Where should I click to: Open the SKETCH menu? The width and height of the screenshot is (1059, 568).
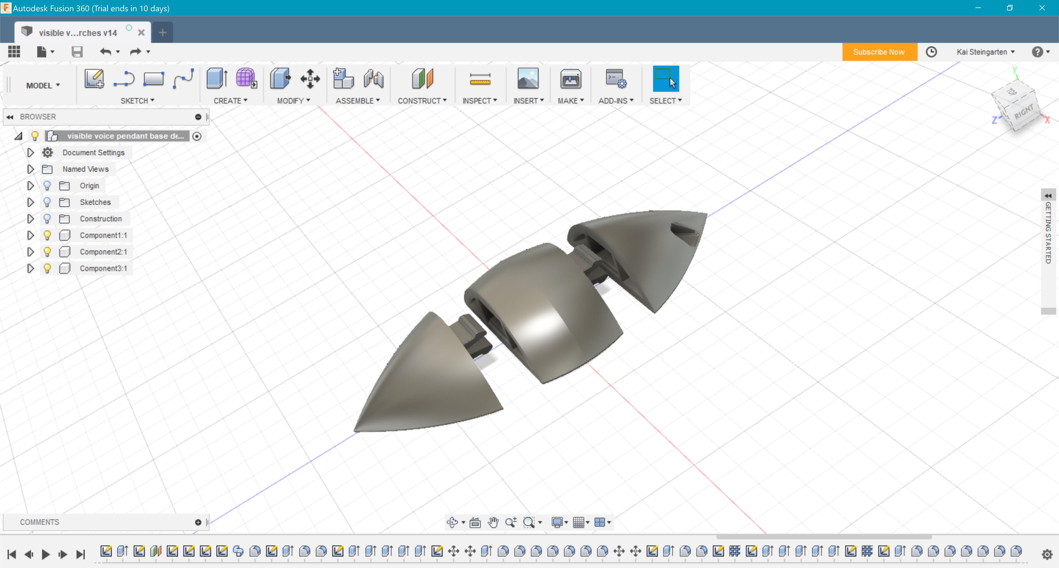(137, 101)
